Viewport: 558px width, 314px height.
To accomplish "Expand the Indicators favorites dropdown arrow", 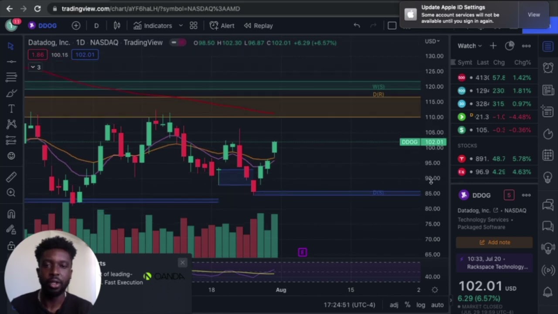I will 180,26.
